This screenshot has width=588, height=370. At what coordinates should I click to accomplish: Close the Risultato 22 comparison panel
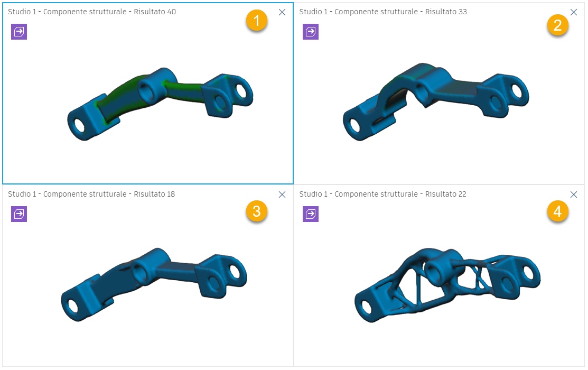tap(574, 195)
